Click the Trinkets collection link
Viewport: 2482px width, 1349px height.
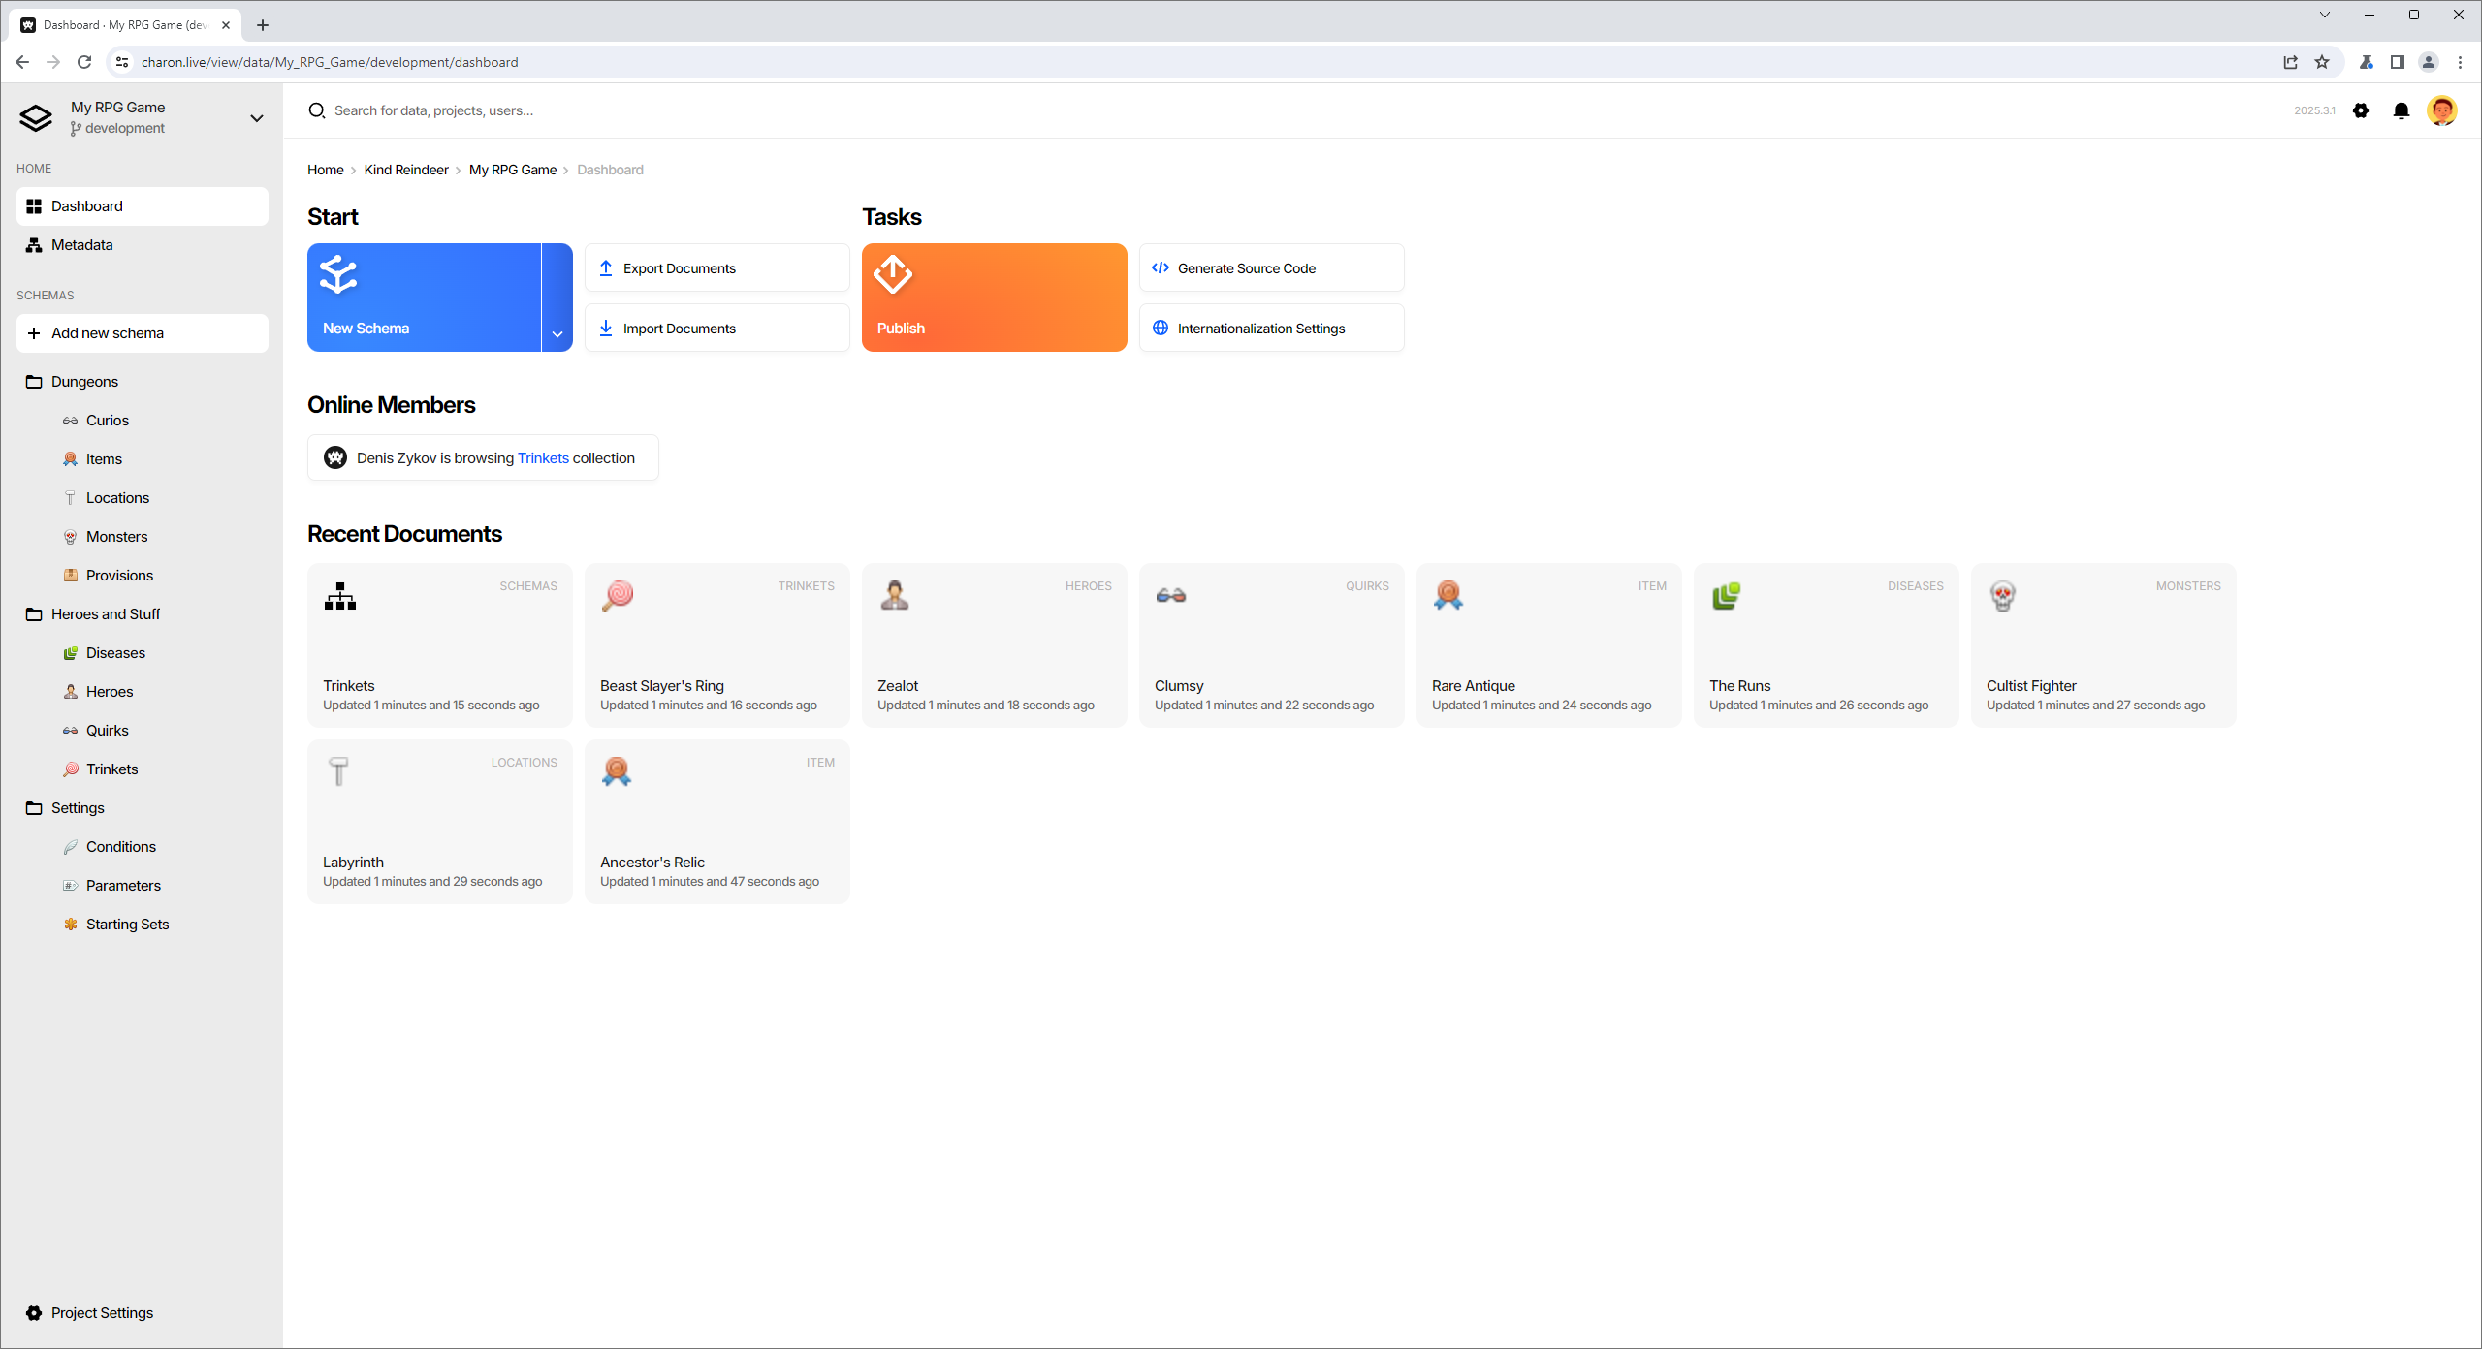coord(543,458)
